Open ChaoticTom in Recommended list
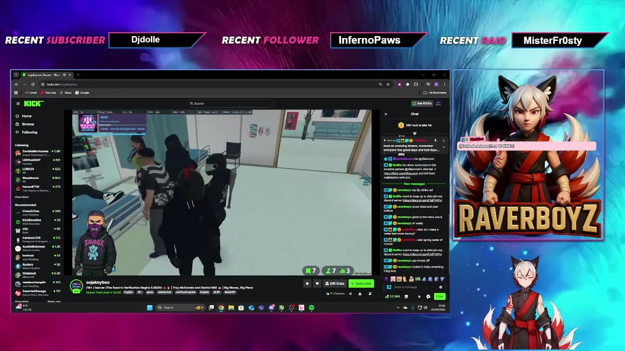 pos(38,213)
